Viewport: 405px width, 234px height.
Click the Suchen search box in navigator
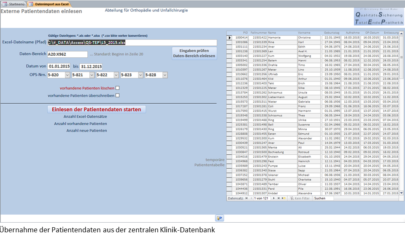(324, 198)
